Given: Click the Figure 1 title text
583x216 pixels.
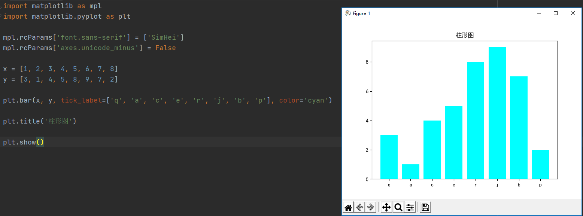Looking at the screenshot, I should [x=361, y=13].
